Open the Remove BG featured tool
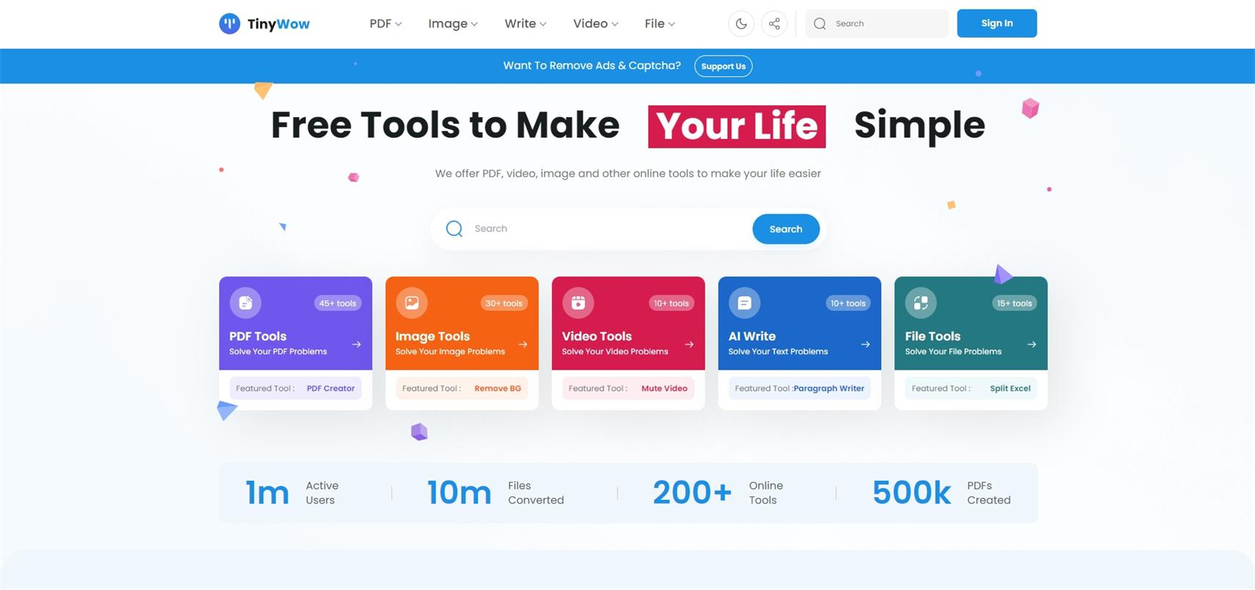Screen dimensions: 1255x590 click(498, 389)
